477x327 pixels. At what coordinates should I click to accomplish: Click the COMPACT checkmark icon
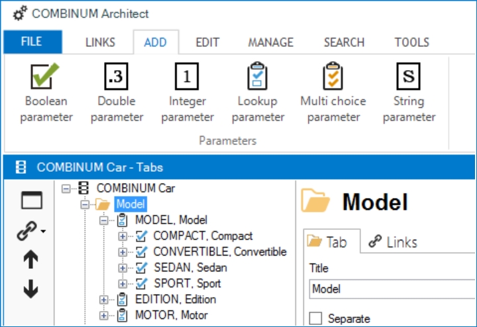142,236
